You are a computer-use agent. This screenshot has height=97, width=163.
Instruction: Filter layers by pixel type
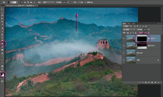point(135,26)
